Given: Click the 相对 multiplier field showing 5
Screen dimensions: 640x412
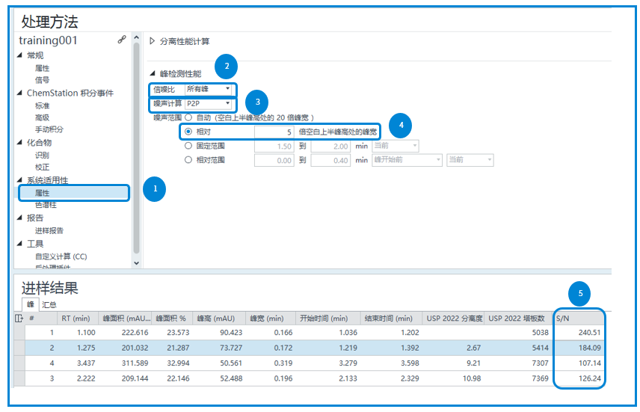Looking at the screenshot, I should pyautogui.click(x=274, y=132).
